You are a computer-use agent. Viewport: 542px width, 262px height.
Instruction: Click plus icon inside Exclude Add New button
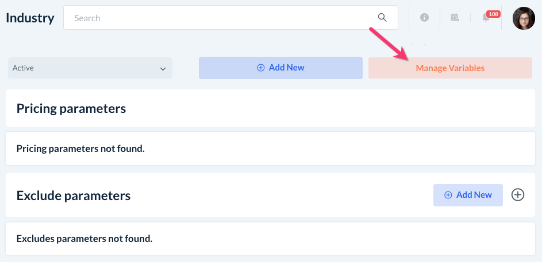tap(448, 195)
